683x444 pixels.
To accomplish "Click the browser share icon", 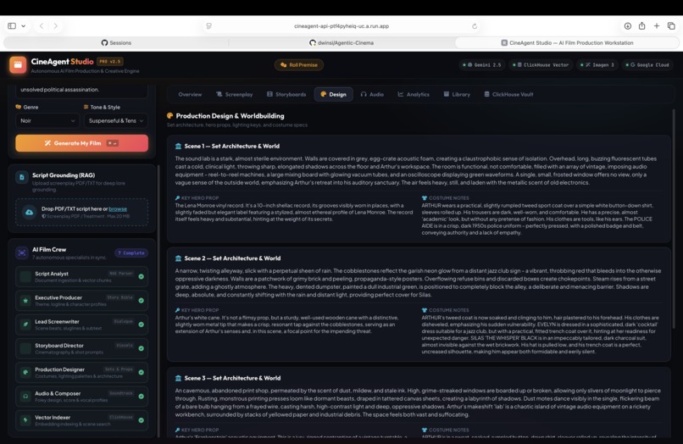I will point(641,26).
